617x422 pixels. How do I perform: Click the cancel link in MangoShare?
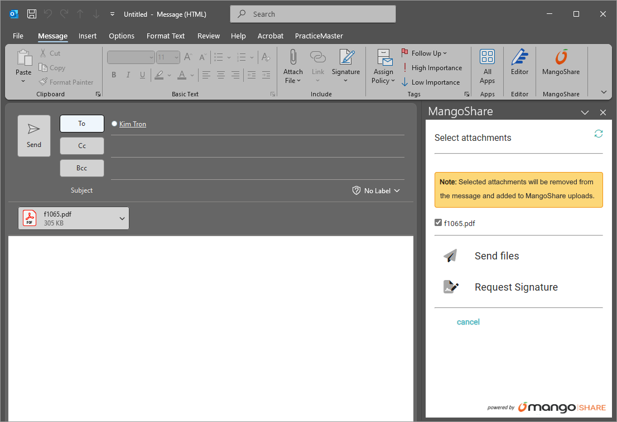(x=468, y=322)
